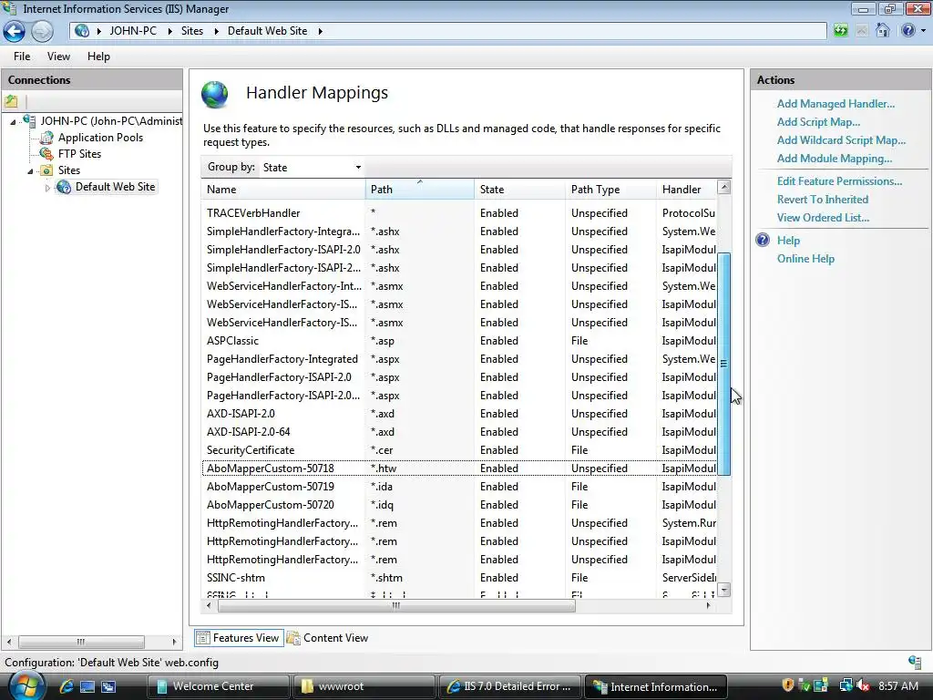The width and height of the screenshot is (933, 700).
Task: Click the JOHN-PC server icon in the tree
Action: pyautogui.click(x=29, y=121)
